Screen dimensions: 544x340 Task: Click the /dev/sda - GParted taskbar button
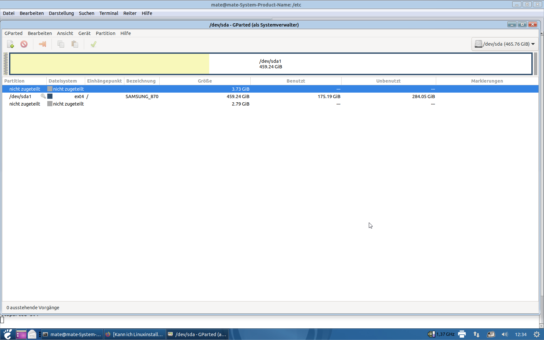[x=197, y=334]
